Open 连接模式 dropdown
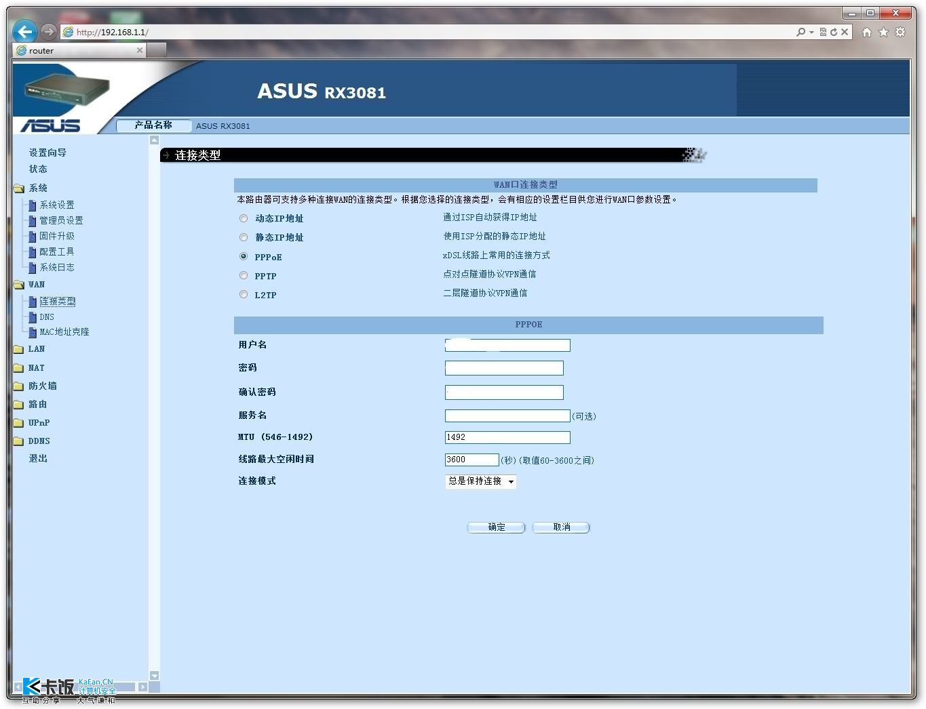This screenshot has height=709, width=926. point(481,481)
